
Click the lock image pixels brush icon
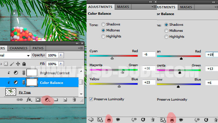[x=12, y=64]
